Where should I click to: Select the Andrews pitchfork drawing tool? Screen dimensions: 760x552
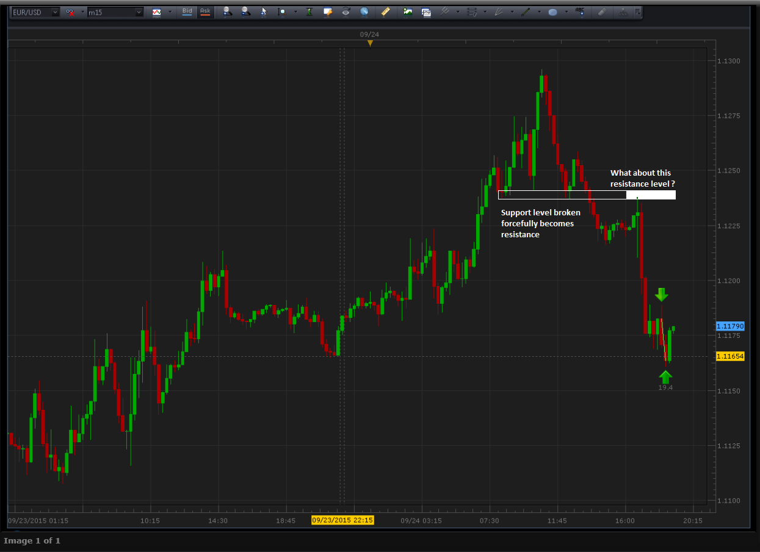pyautogui.click(x=444, y=12)
